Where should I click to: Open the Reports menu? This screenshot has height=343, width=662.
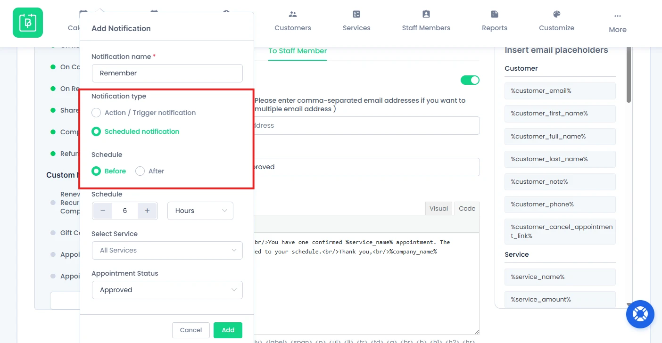(495, 28)
